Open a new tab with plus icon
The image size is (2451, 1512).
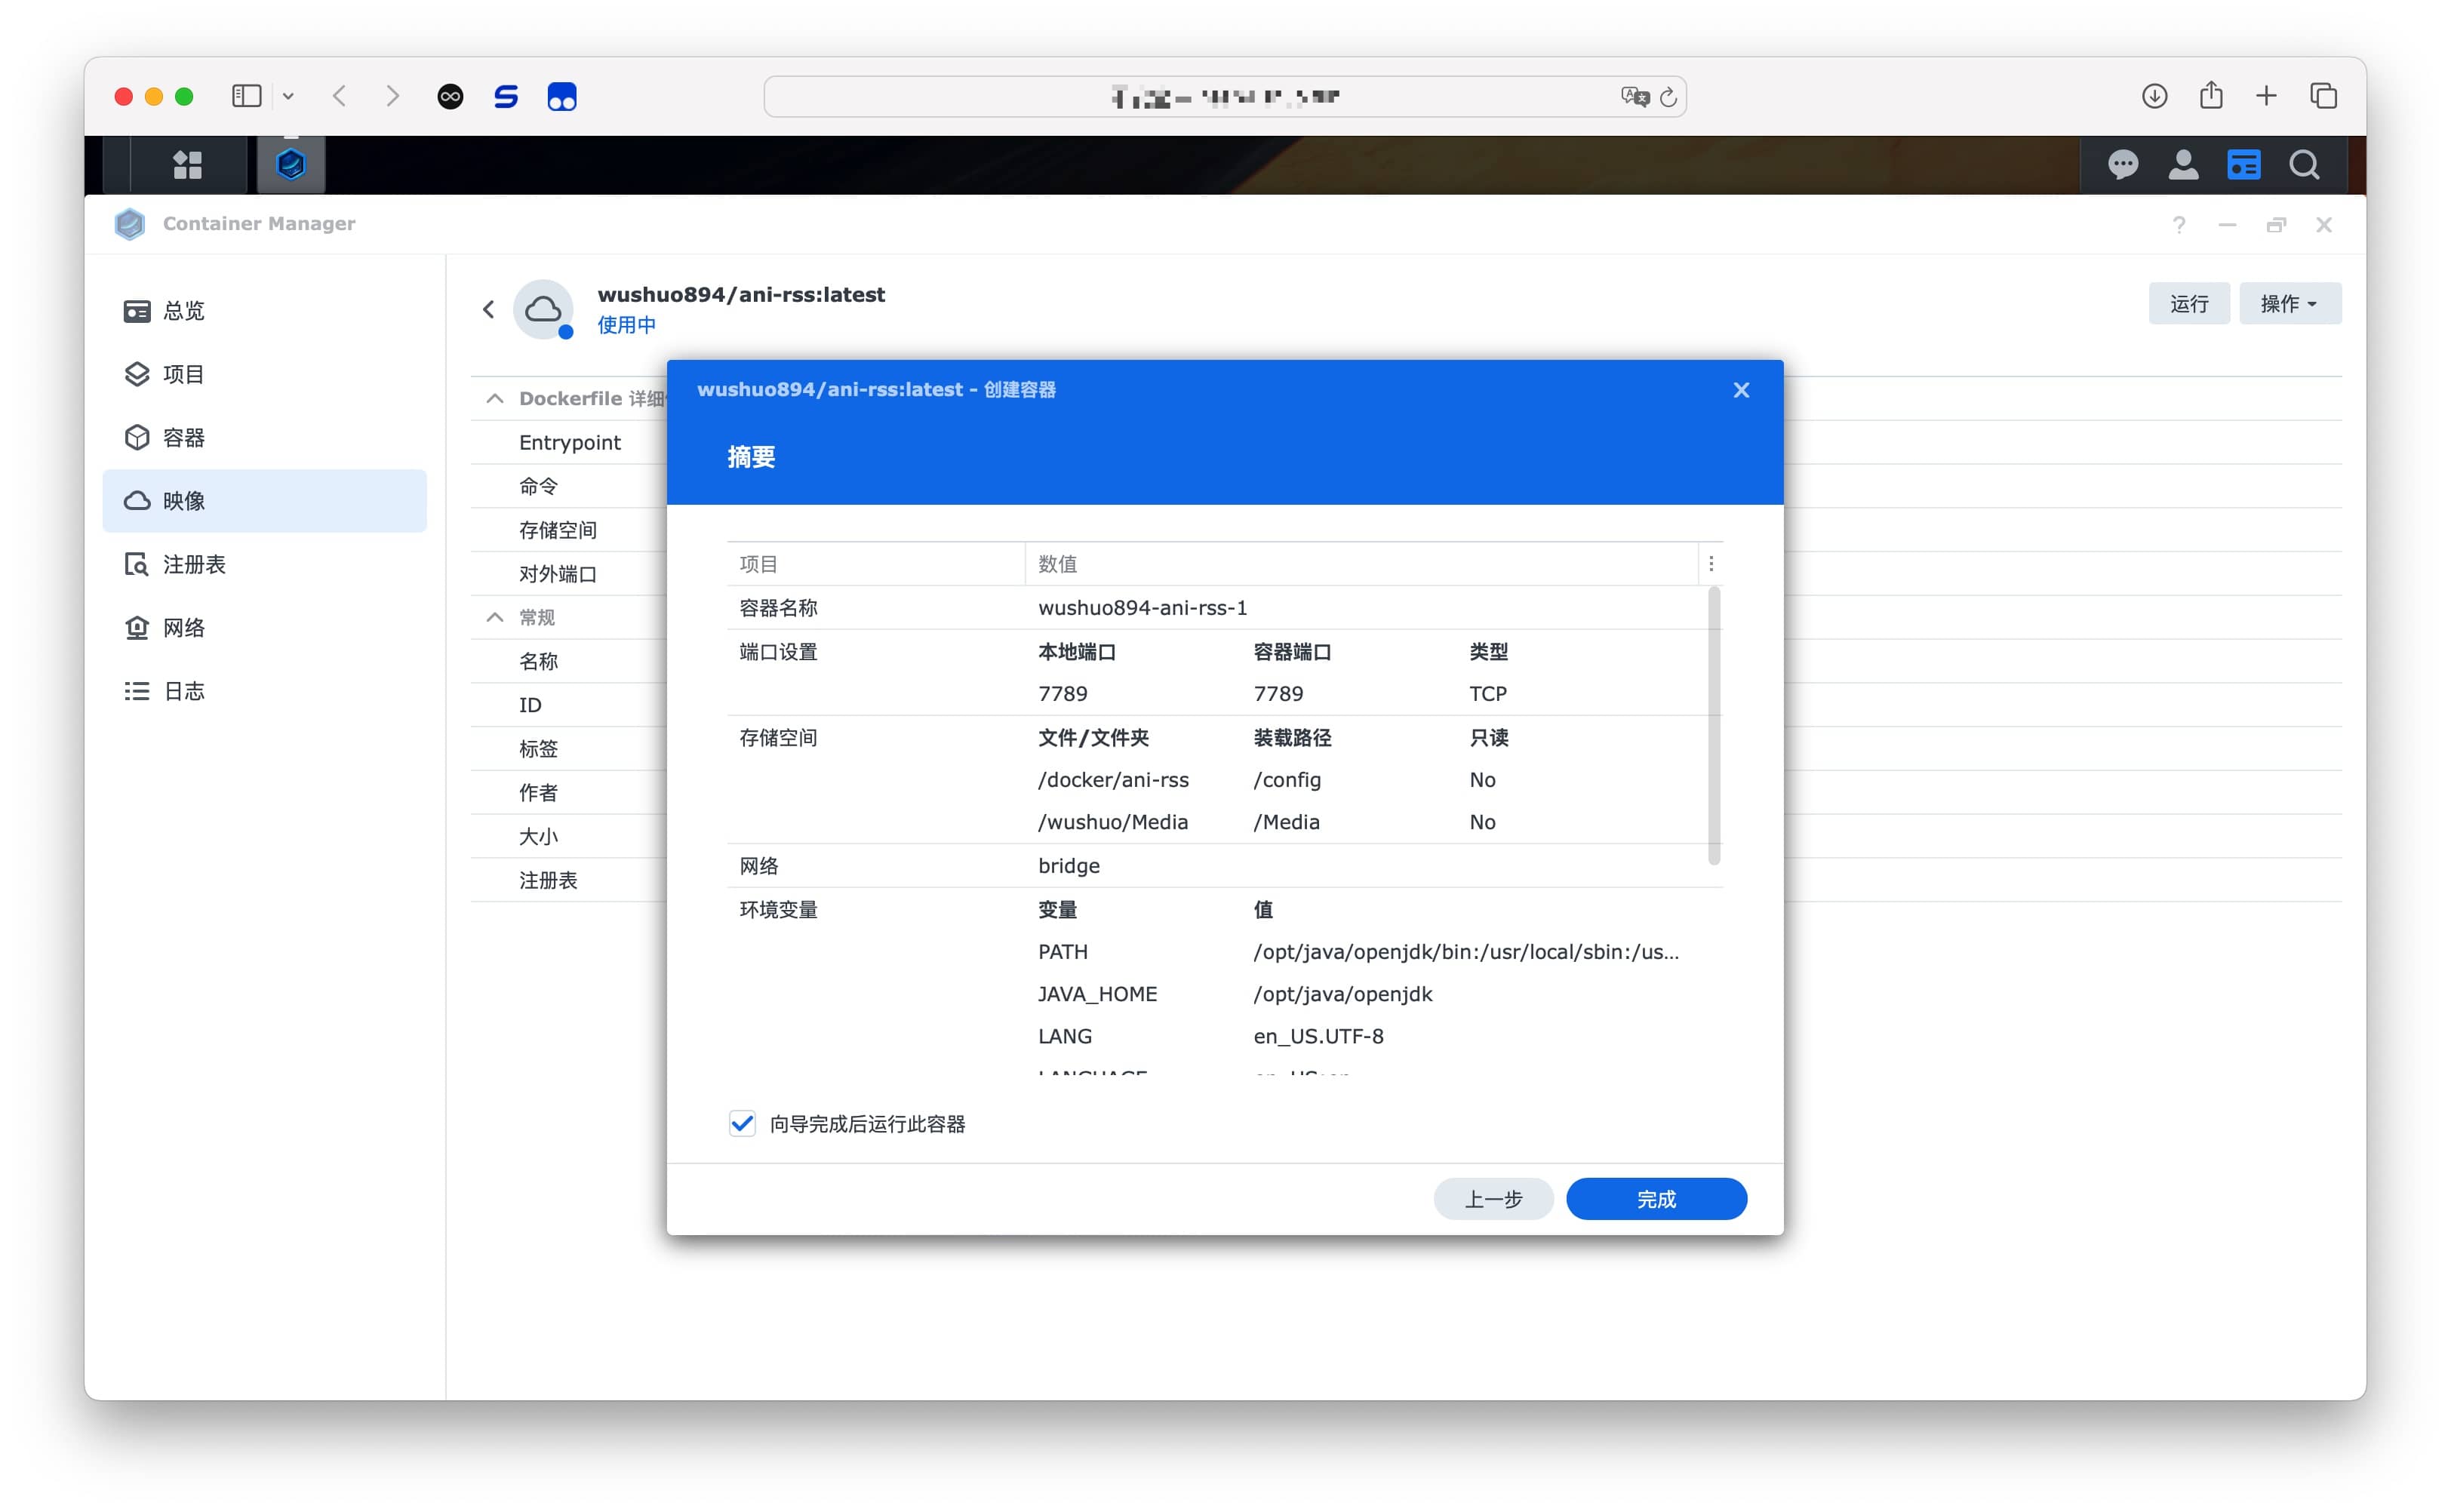[2266, 96]
